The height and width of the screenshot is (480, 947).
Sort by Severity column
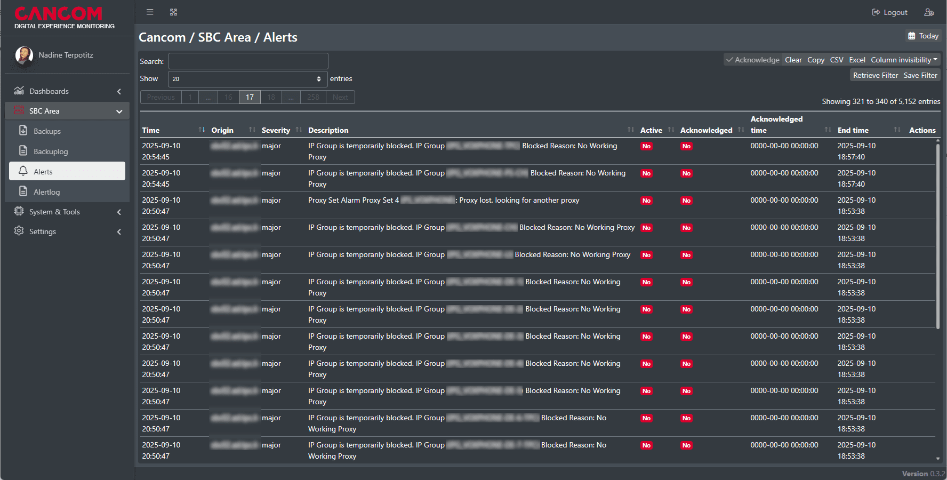pyautogui.click(x=282, y=130)
